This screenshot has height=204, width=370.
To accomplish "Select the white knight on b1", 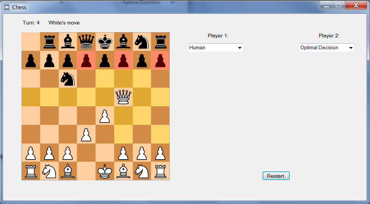I will [49, 171].
